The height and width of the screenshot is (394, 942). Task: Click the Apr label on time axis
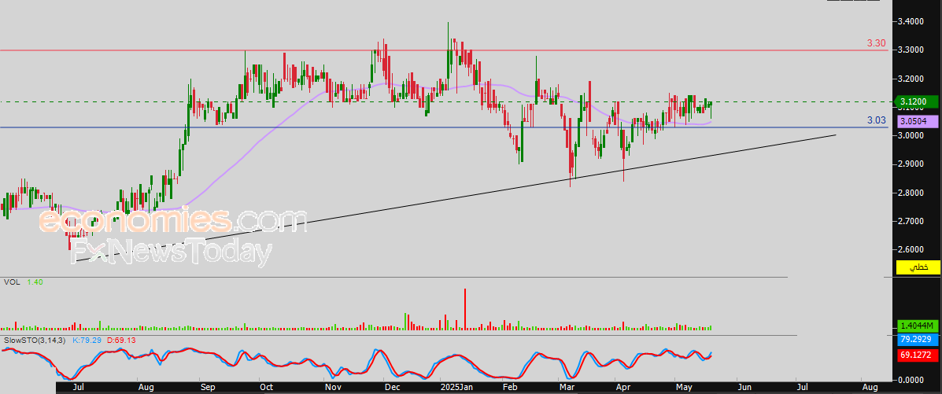tap(622, 388)
